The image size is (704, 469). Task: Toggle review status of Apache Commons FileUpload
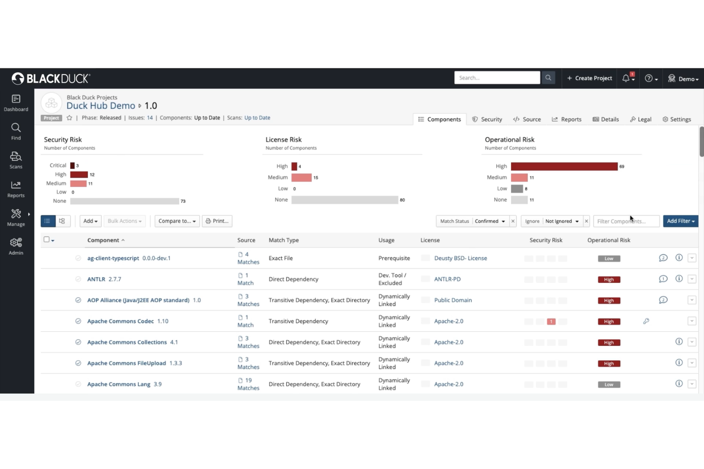pyautogui.click(x=78, y=363)
